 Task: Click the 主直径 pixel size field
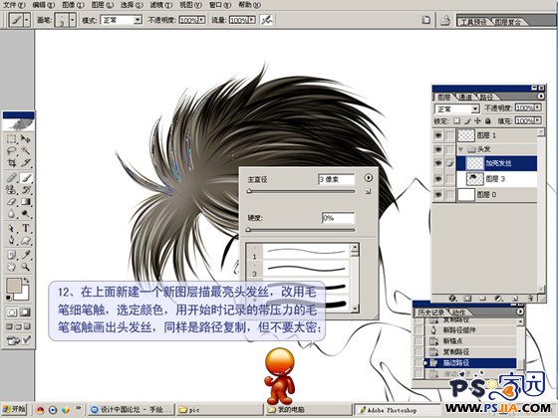337,179
